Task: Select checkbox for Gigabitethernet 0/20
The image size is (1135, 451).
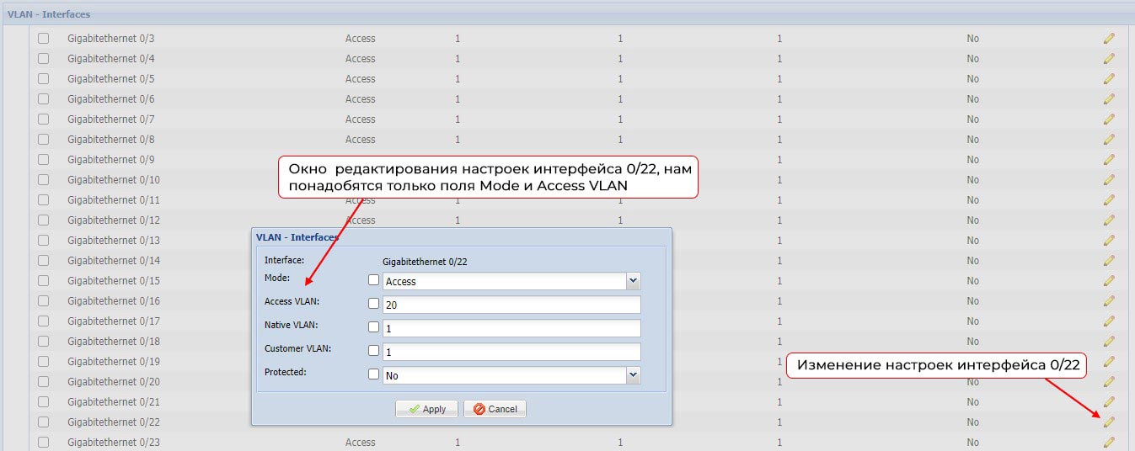Action: click(44, 382)
